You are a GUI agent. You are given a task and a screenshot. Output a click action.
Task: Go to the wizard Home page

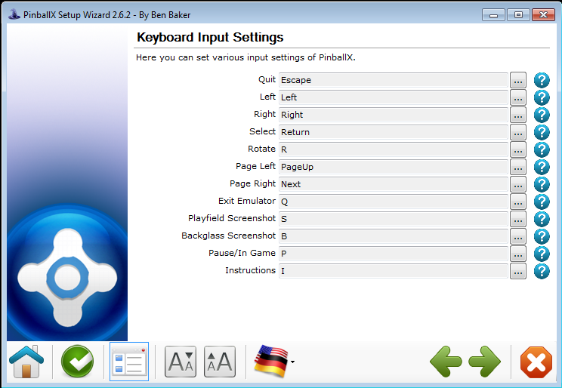click(x=26, y=362)
